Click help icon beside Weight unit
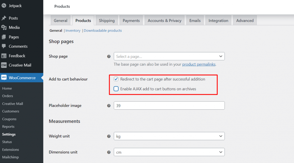The image size is (294, 163). tap(109, 136)
